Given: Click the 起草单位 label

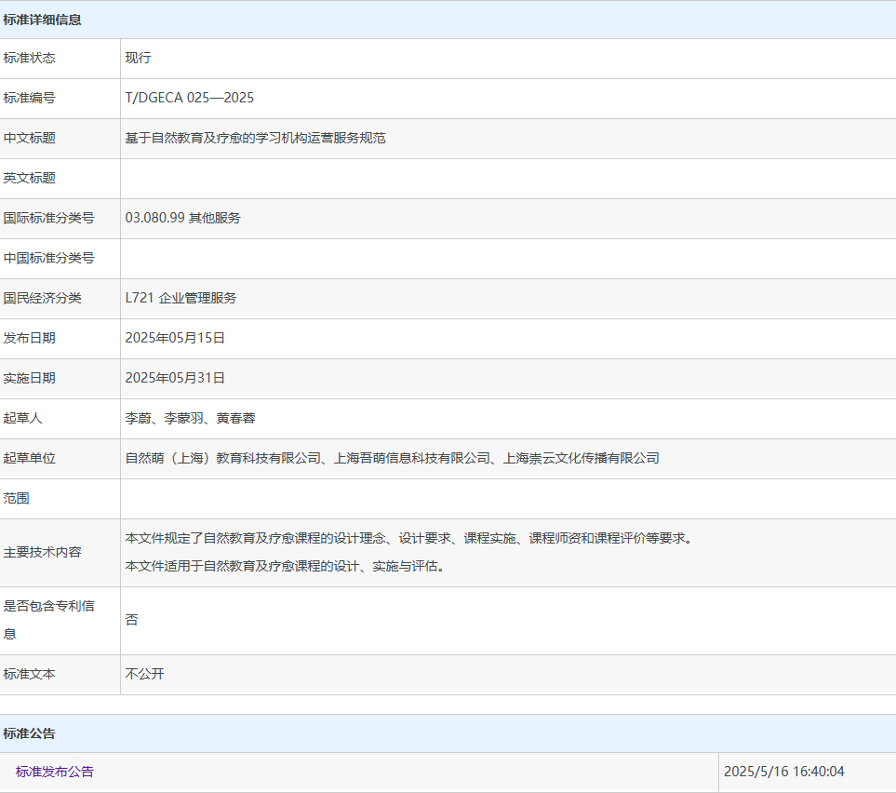Looking at the screenshot, I should 29,458.
